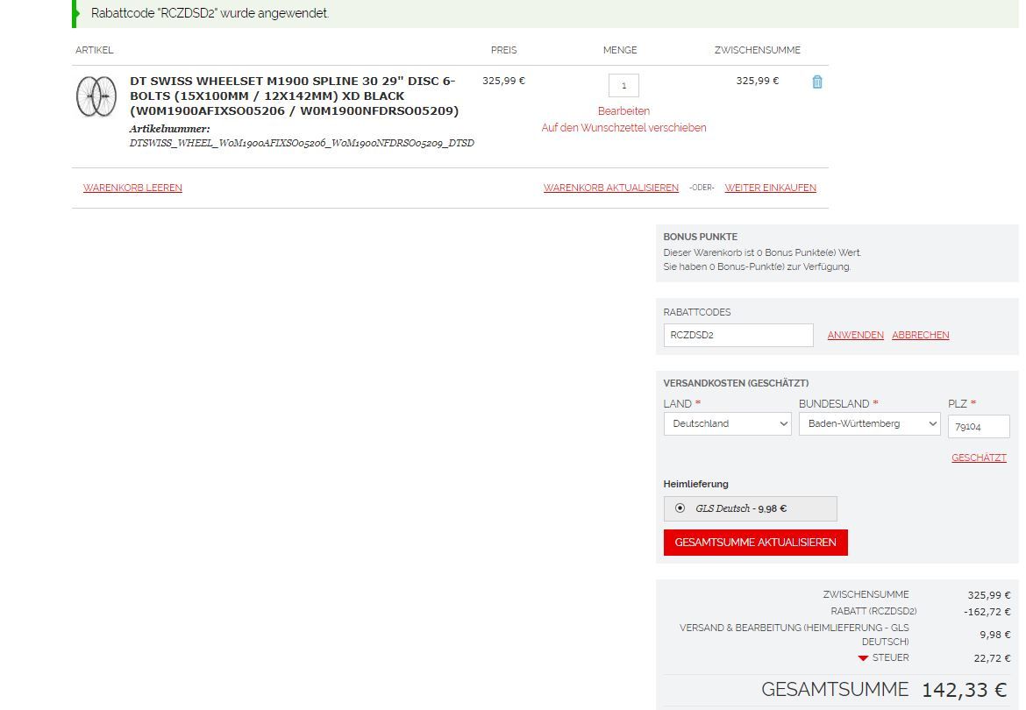
Task: Click the DT Swiss wheelset product thumbnail
Action: (96, 96)
